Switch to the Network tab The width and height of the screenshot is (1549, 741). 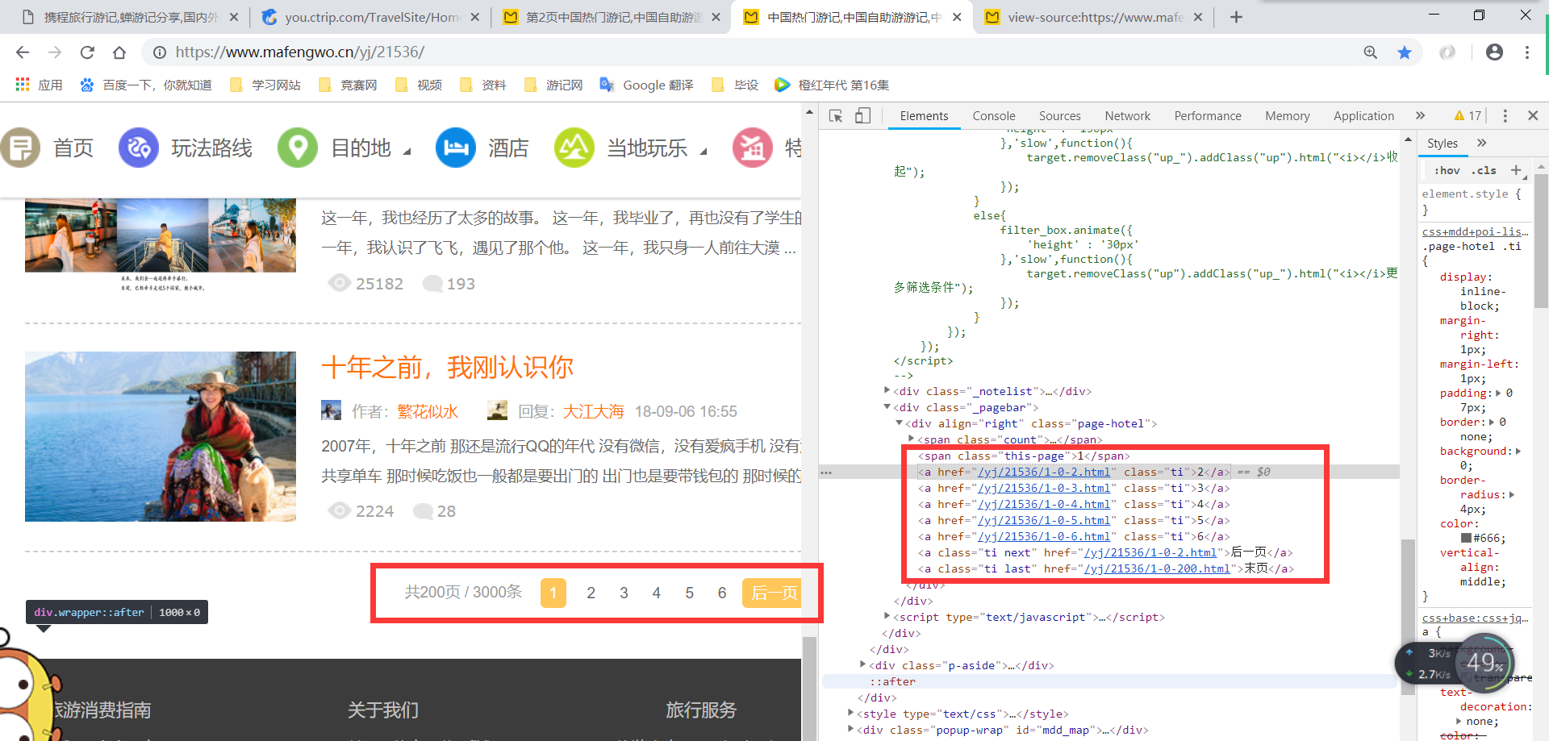[x=1128, y=116]
